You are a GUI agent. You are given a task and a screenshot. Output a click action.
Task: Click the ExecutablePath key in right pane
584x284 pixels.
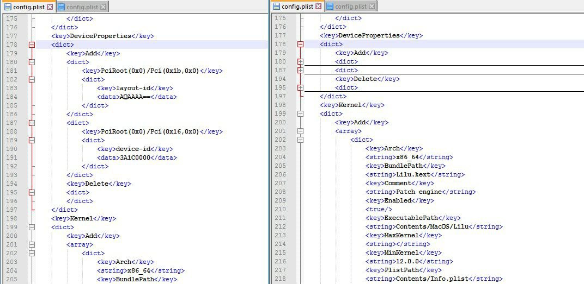[411, 218]
